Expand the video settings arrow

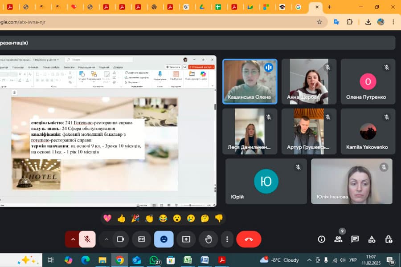[106, 239]
